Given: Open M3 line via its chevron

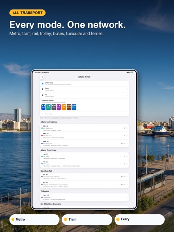Looking at the screenshot, I should [127, 144].
